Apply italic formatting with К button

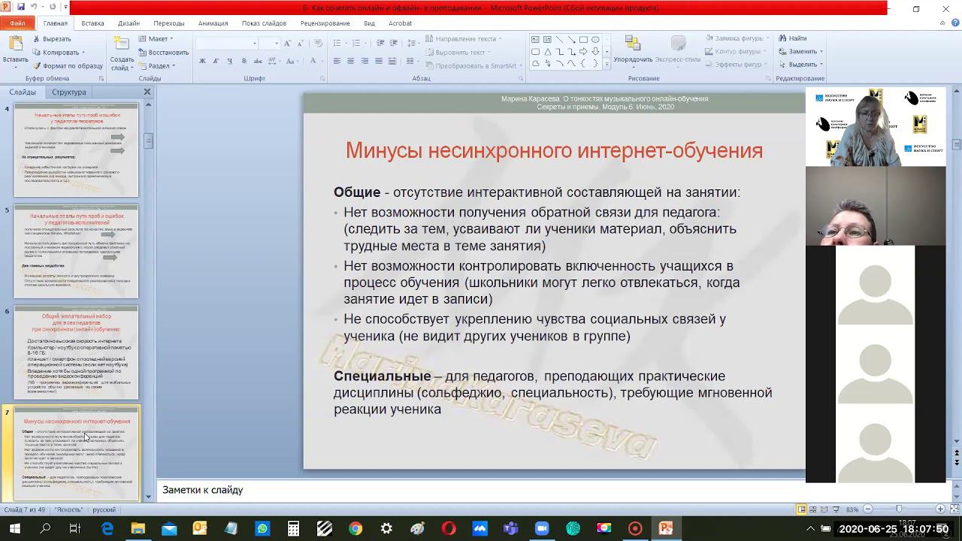tap(216, 61)
